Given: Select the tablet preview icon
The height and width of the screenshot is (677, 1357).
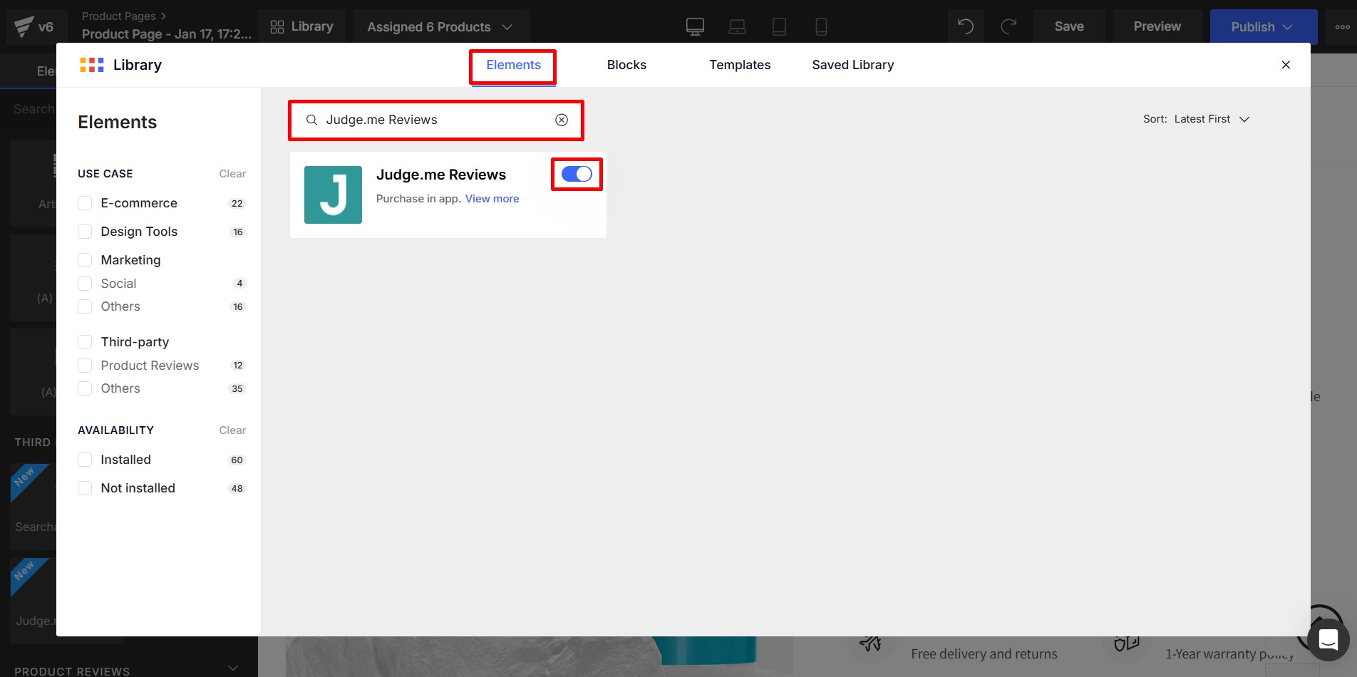Looking at the screenshot, I should pyautogui.click(x=779, y=27).
